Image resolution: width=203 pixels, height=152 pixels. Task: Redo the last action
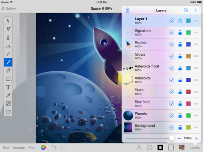[63, 147]
